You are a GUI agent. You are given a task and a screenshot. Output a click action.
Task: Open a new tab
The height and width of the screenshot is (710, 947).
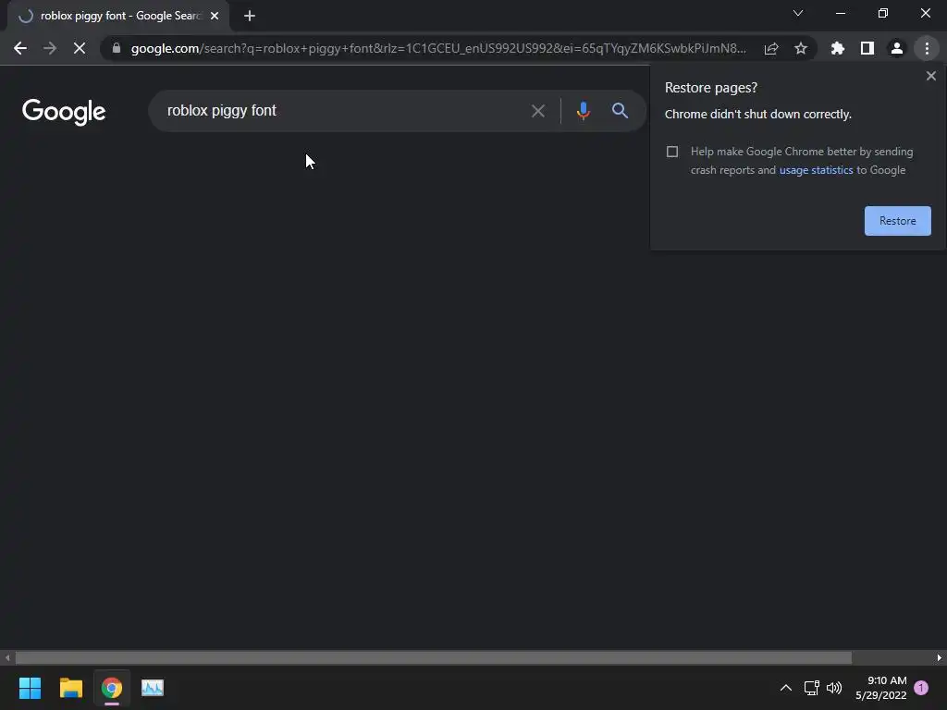(250, 17)
